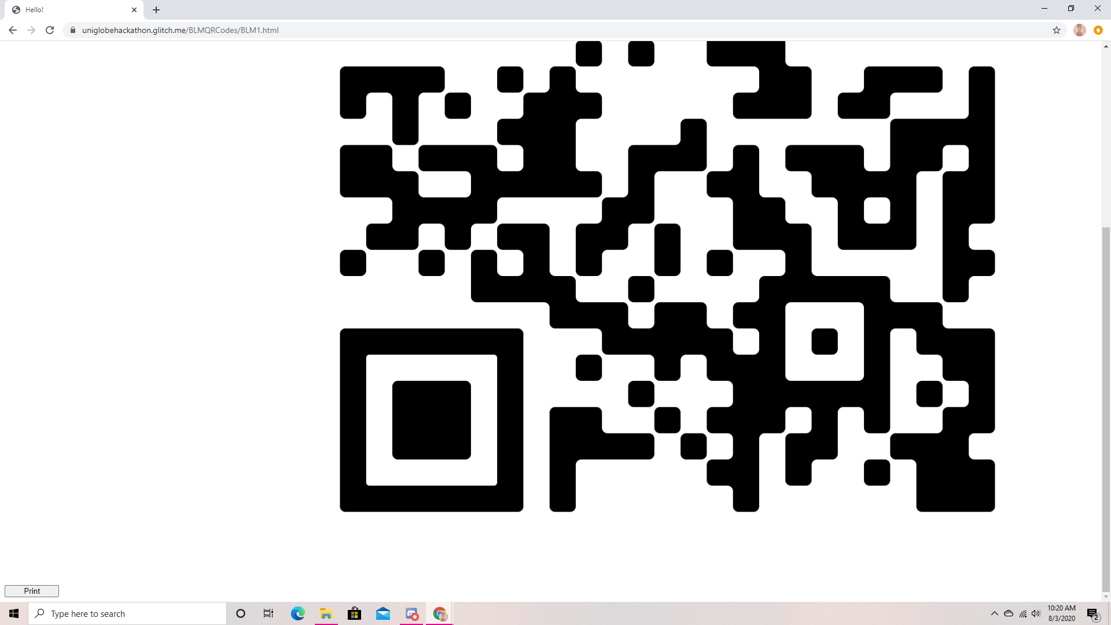Screen dimensions: 1111x625
Task: Reload the current page
Action: tap(50, 30)
